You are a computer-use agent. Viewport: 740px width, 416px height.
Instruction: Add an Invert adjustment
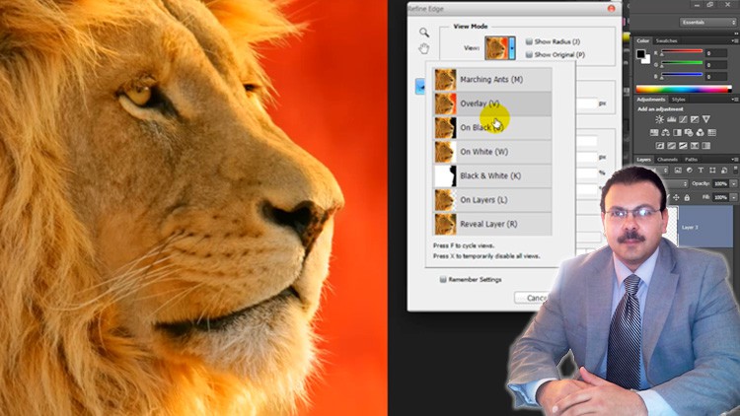pos(660,146)
